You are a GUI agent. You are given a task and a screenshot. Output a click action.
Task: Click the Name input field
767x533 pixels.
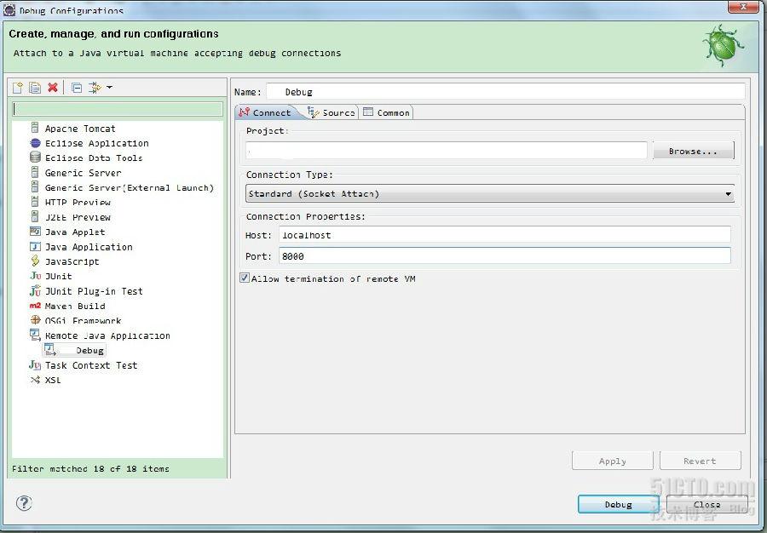pyautogui.click(x=505, y=92)
